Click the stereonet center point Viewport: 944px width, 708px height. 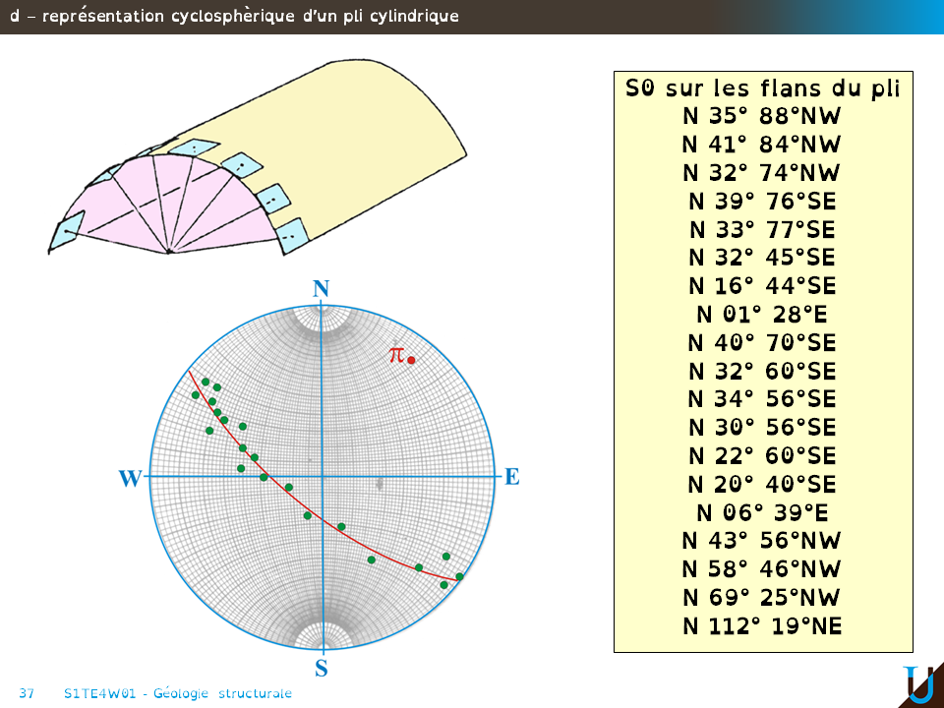323,477
